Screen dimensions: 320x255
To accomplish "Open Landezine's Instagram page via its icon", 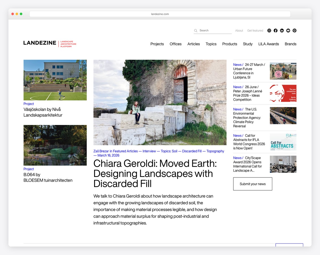I will (x=269, y=30).
